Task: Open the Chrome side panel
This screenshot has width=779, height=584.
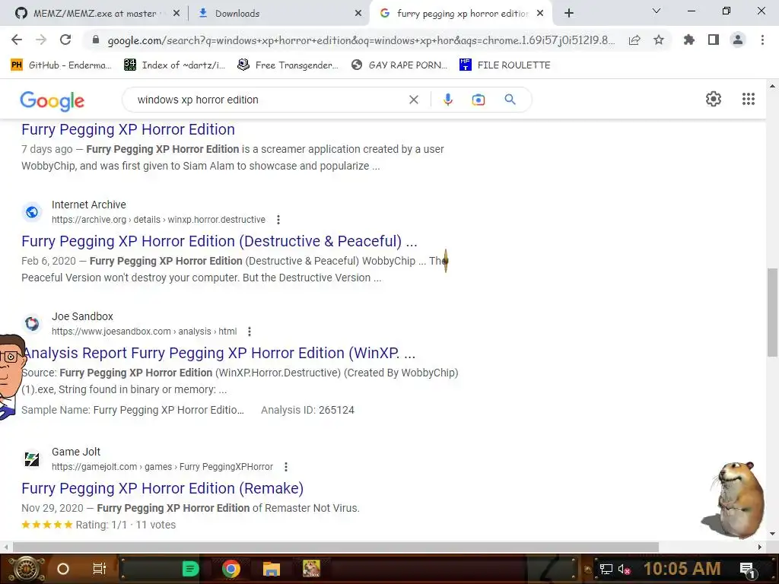Action: (714, 40)
